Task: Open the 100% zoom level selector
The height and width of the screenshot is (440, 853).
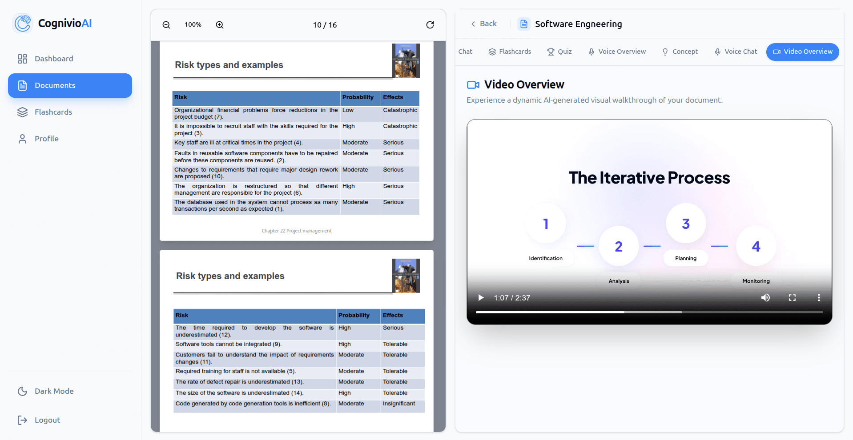Action: 193,25
